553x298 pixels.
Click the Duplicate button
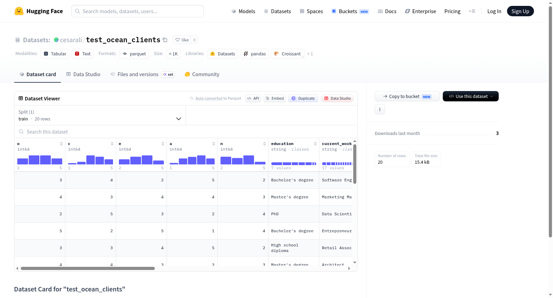pos(303,98)
